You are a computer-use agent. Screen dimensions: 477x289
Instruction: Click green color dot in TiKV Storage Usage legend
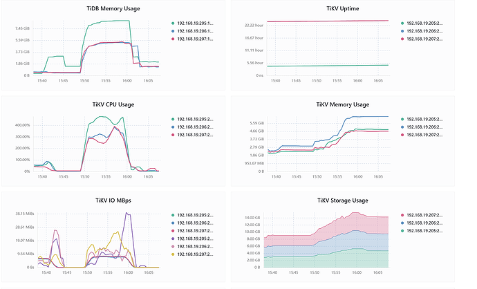[402, 231]
